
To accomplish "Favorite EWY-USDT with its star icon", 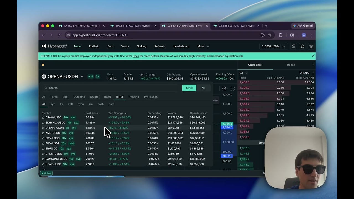I will (43, 143).
